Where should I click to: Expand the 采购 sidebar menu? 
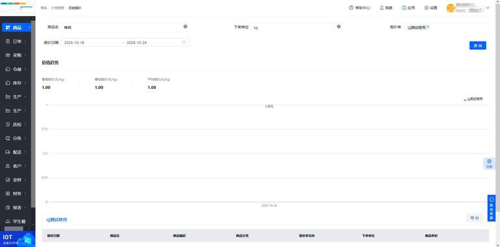16,55
